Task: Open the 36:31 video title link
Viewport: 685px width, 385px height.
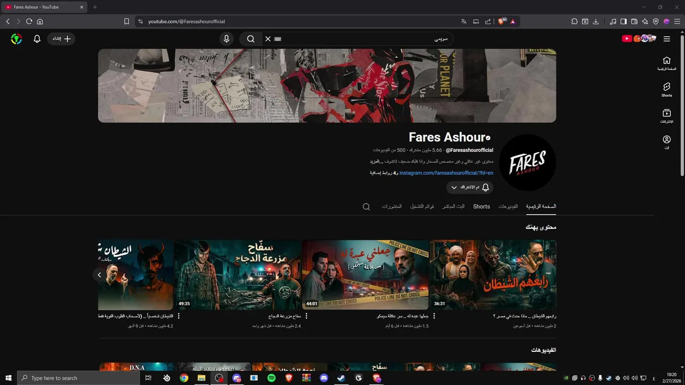Action: pos(524,316)
